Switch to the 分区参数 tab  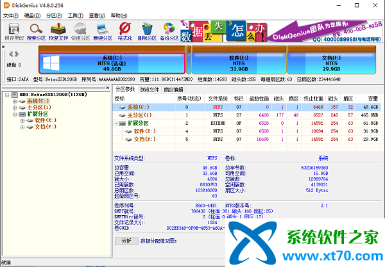pos(125,90)
